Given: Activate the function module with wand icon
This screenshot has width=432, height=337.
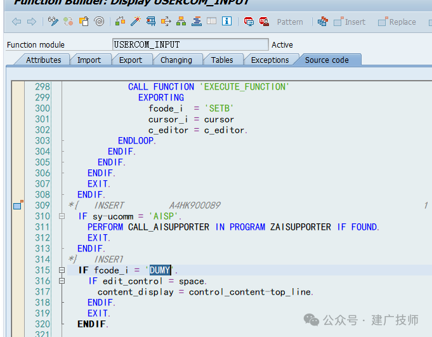Looking at the screenshot, I should (135, 21).
